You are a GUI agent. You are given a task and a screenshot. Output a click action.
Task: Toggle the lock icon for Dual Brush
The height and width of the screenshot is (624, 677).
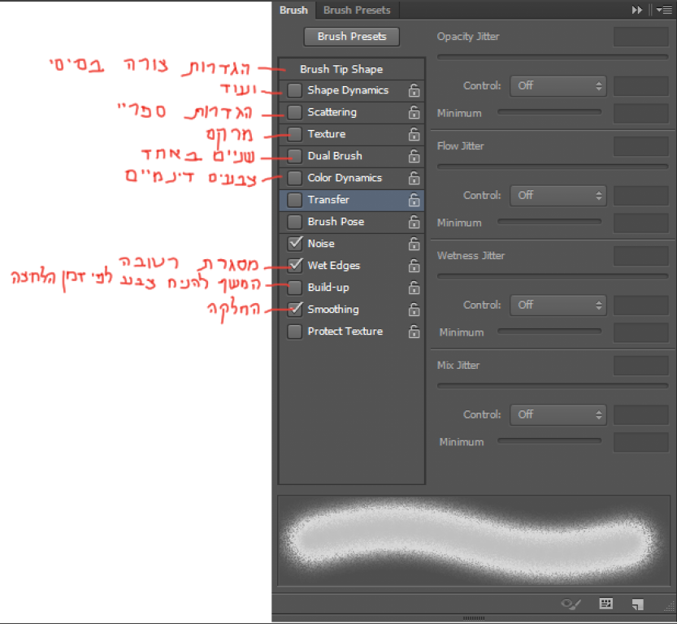coord(414,156)
